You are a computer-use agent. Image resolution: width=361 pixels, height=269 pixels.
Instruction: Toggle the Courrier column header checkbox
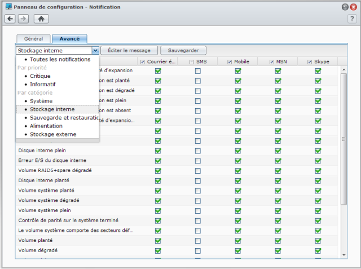coord(143,61)
